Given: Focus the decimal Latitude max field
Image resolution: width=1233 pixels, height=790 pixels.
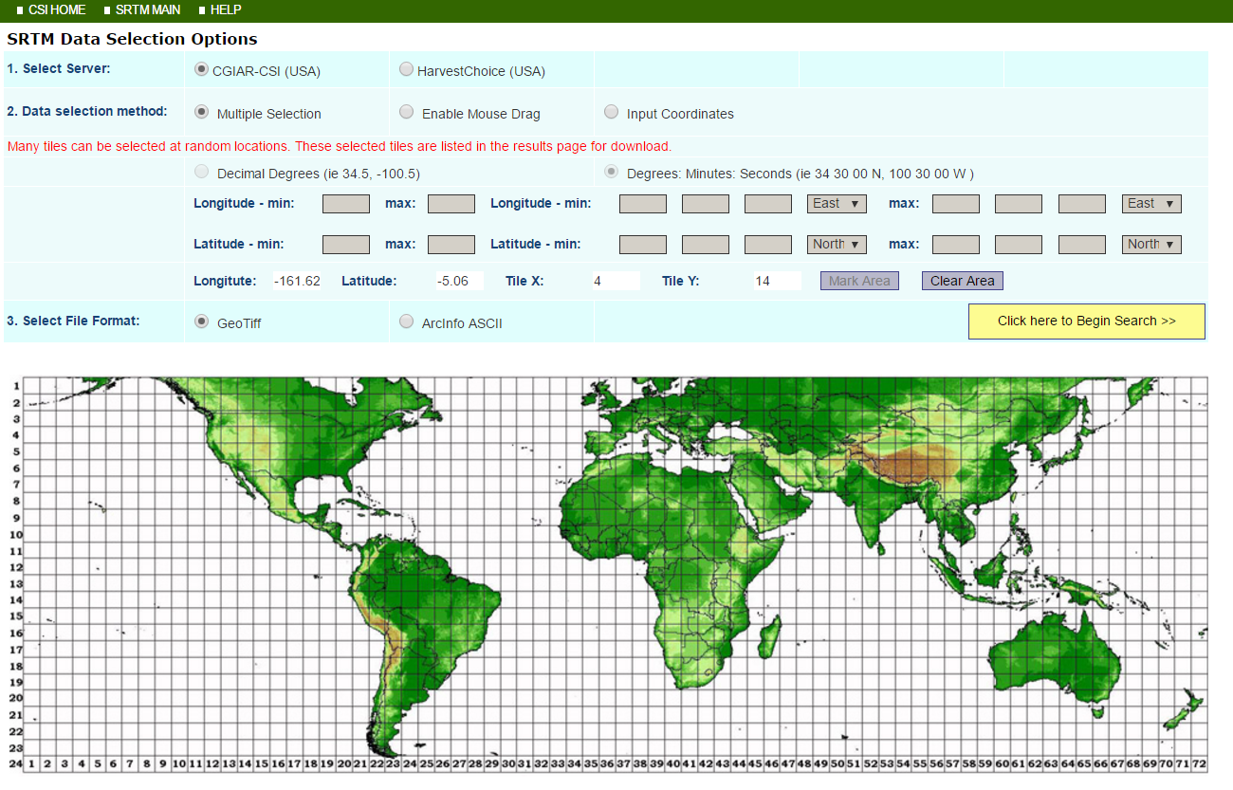Looking at the screenshot, I should pyautogui.click(x=451, y=245).
